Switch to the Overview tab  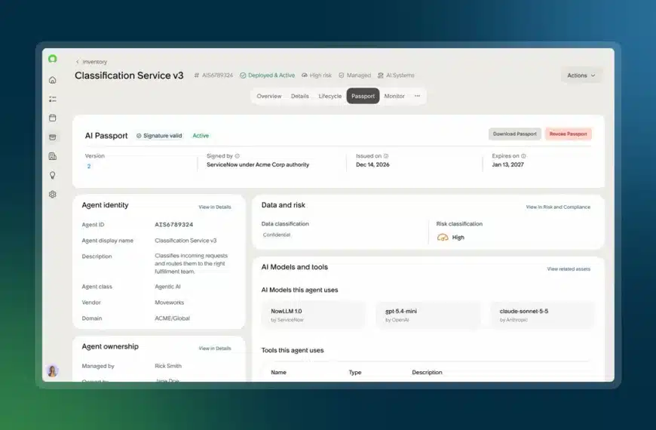[269, 96]
